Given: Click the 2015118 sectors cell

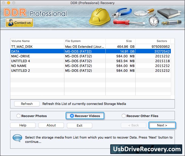Looking at the screenshot, I should click(153, 61).
